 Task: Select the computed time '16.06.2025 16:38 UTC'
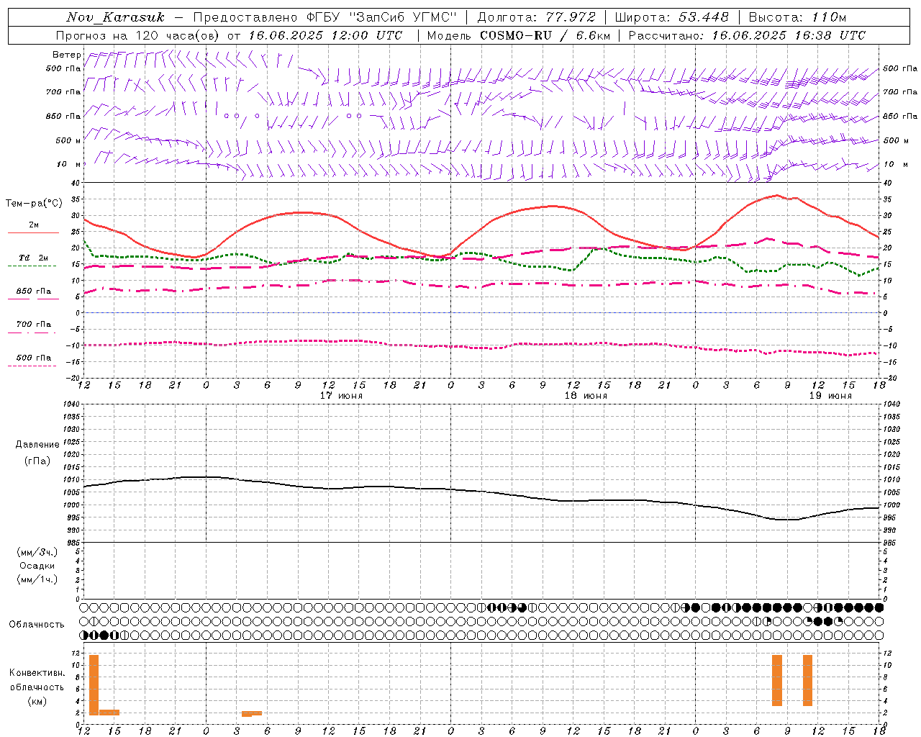(789, 35)
